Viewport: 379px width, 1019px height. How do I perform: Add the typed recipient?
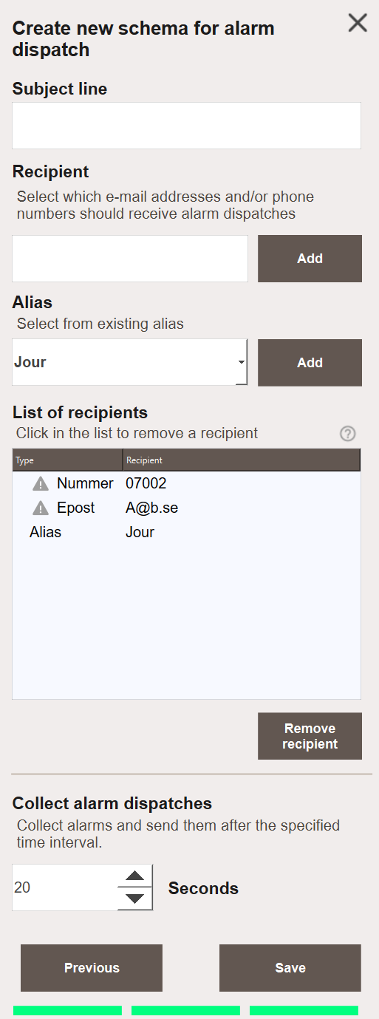(310, 259)
